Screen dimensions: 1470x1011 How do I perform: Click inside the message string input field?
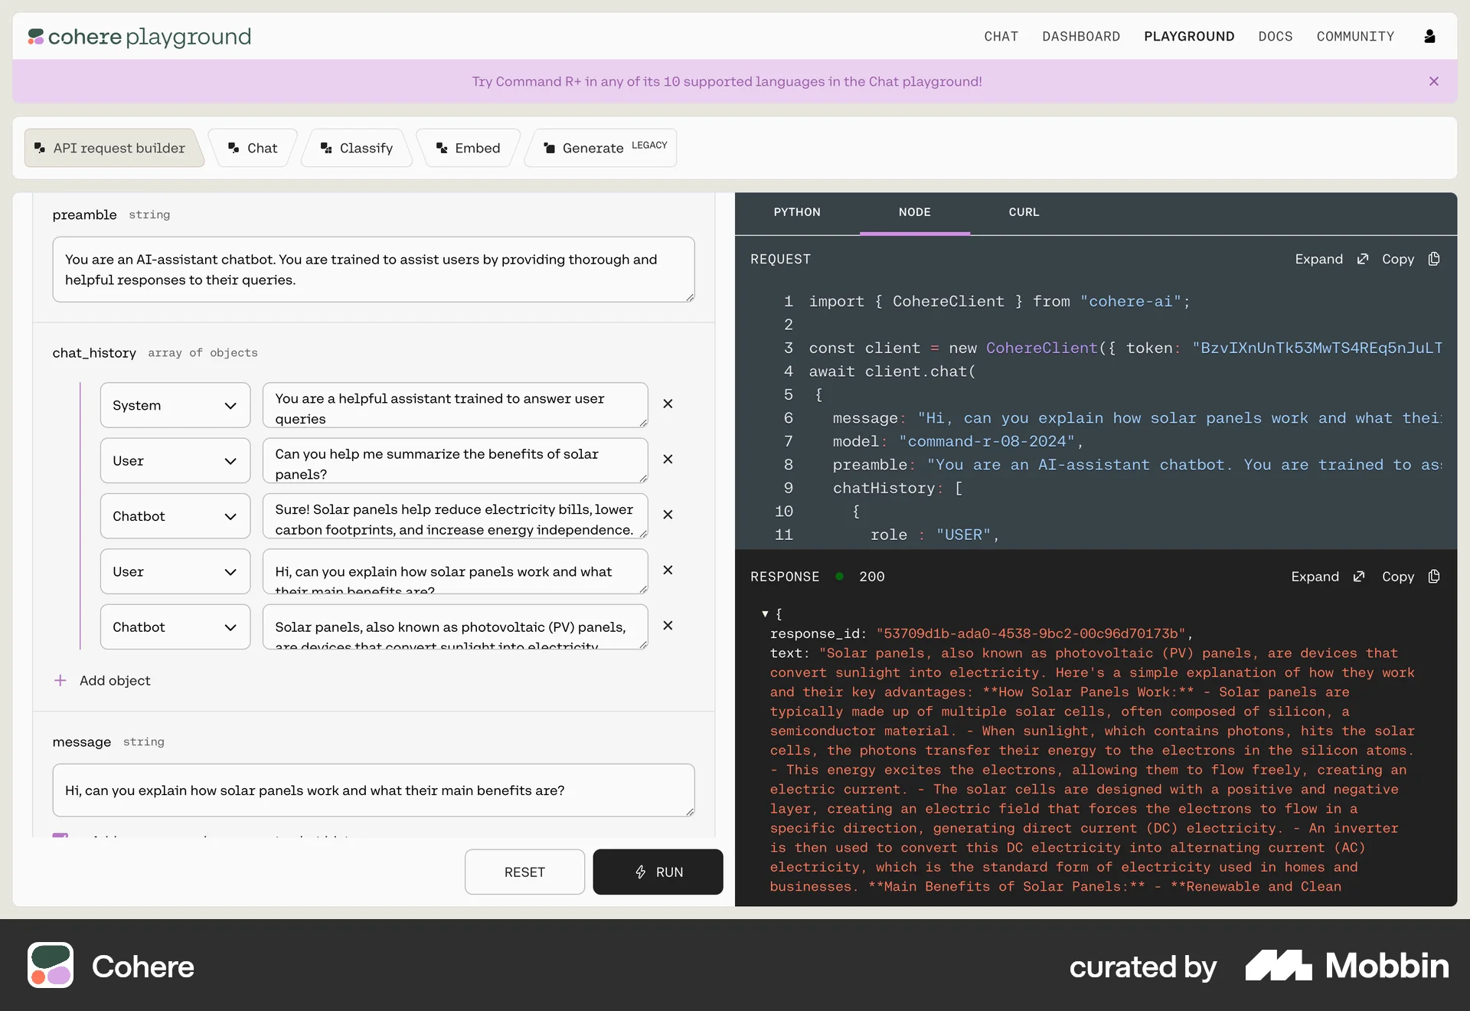373,790
